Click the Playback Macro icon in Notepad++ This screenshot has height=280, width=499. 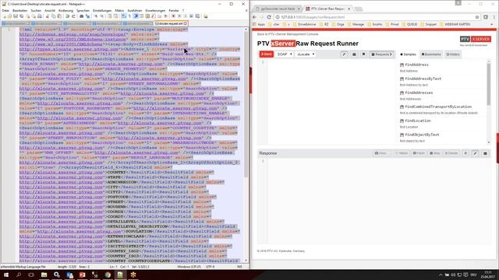[186, 16]
